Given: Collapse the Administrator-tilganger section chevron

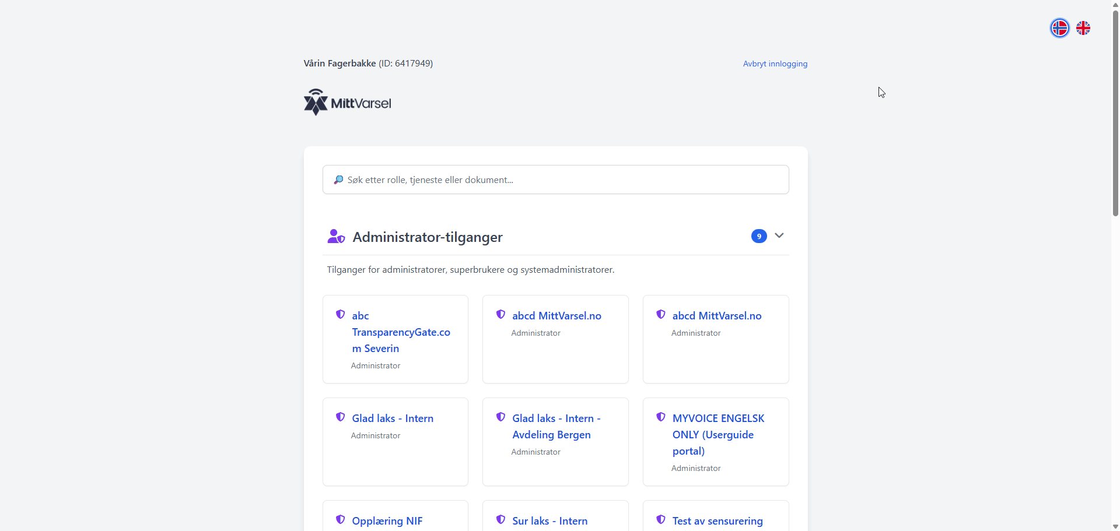Looking at the screenshot, I should pyautogui.click(x=779, y=235).
